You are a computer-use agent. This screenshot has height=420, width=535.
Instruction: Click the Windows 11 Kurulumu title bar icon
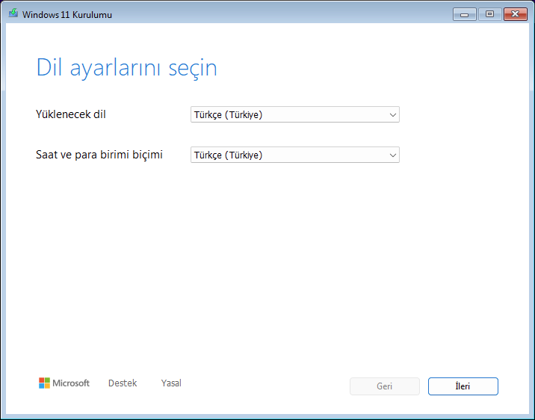pyautogui.click(x=13, y=13)
